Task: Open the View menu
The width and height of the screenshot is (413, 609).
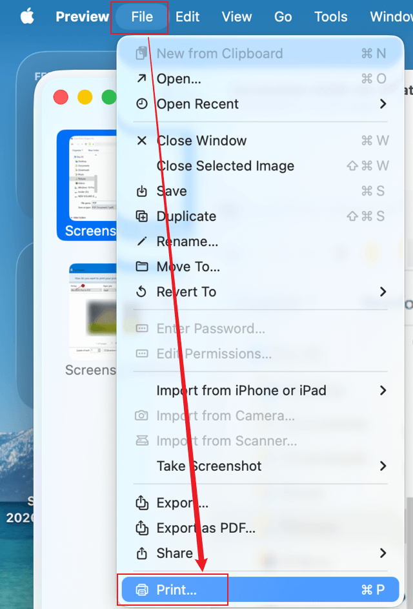Action: coord(237,17)
